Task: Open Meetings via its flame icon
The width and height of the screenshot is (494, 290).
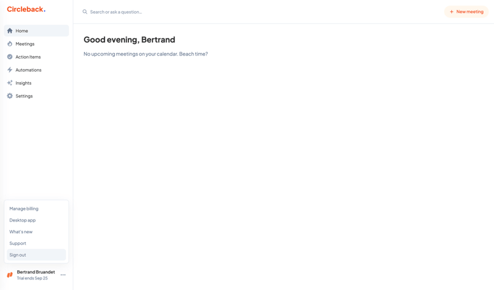Action: [x=10, y=44]
